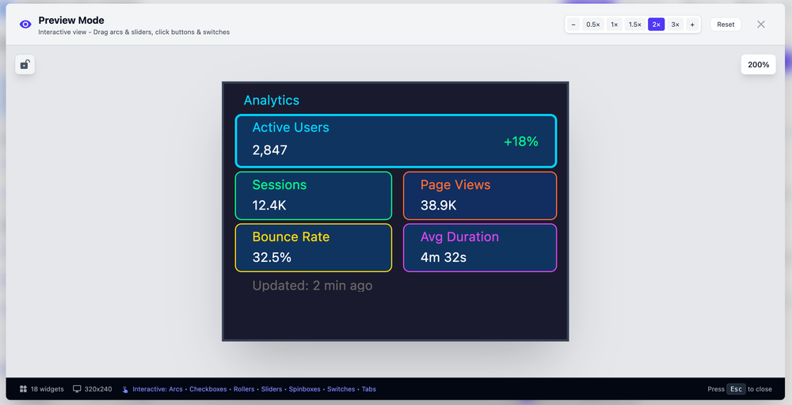Image resolution: width=792 pixels, height=405 pixels.
Task: Close the preview with X icon
Action: pyautogui.click(x=761, y=25)
